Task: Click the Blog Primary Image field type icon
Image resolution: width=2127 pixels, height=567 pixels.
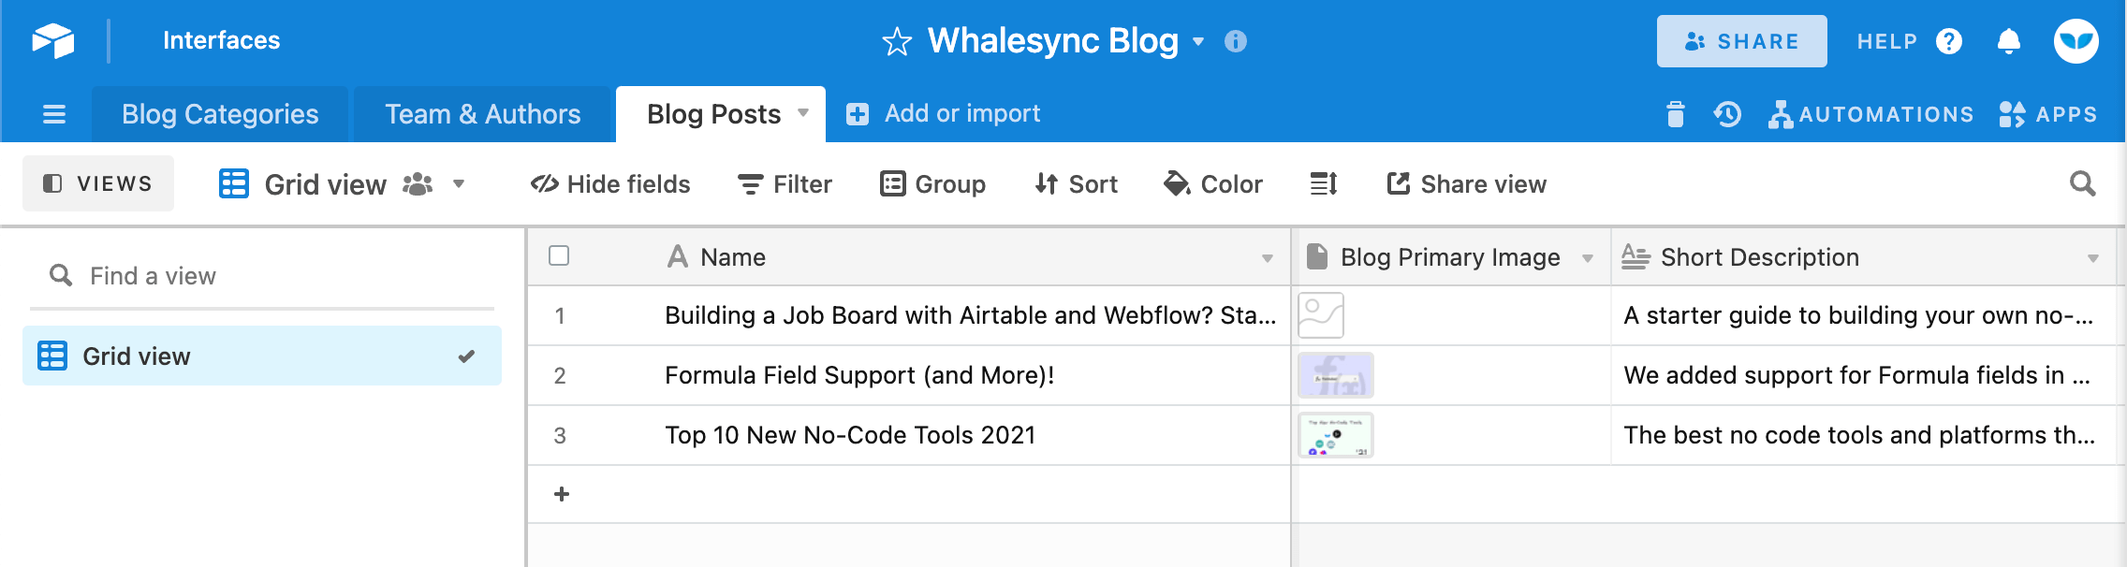Action: [x=1316, y=256]
